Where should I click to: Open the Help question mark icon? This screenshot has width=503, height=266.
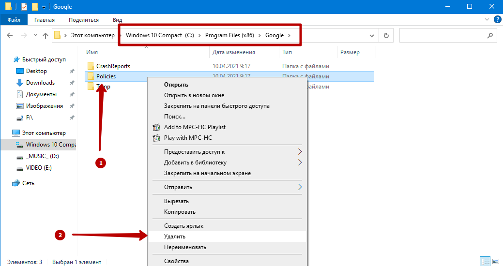pos(497,20)
